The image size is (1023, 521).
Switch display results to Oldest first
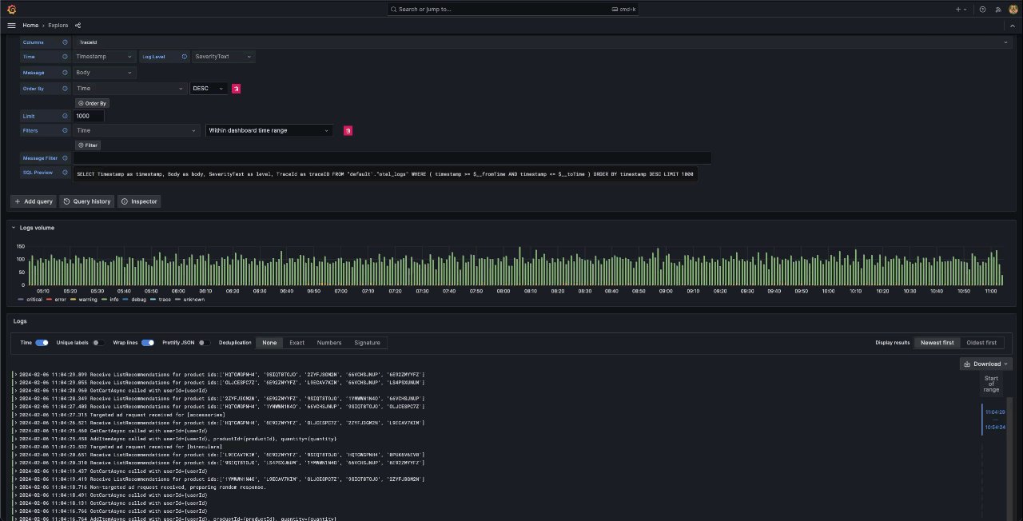[981, 343]
